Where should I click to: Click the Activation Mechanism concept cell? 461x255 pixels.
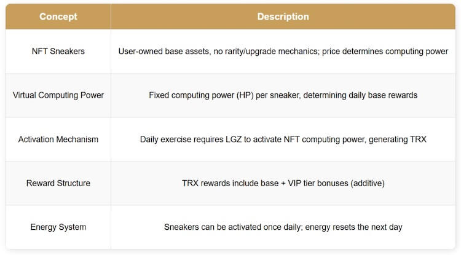tap(58, 139)
